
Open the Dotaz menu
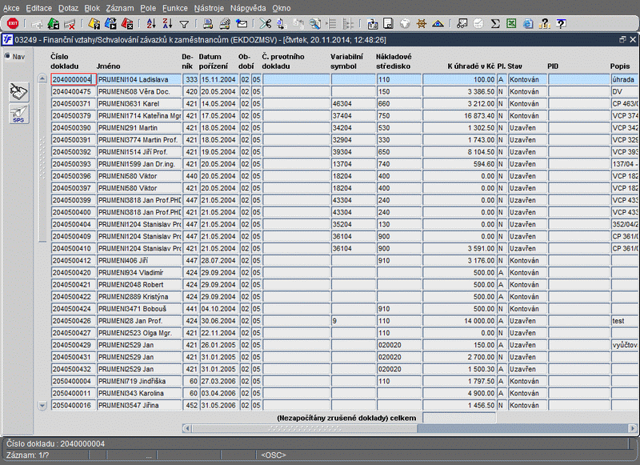[68, 8]
